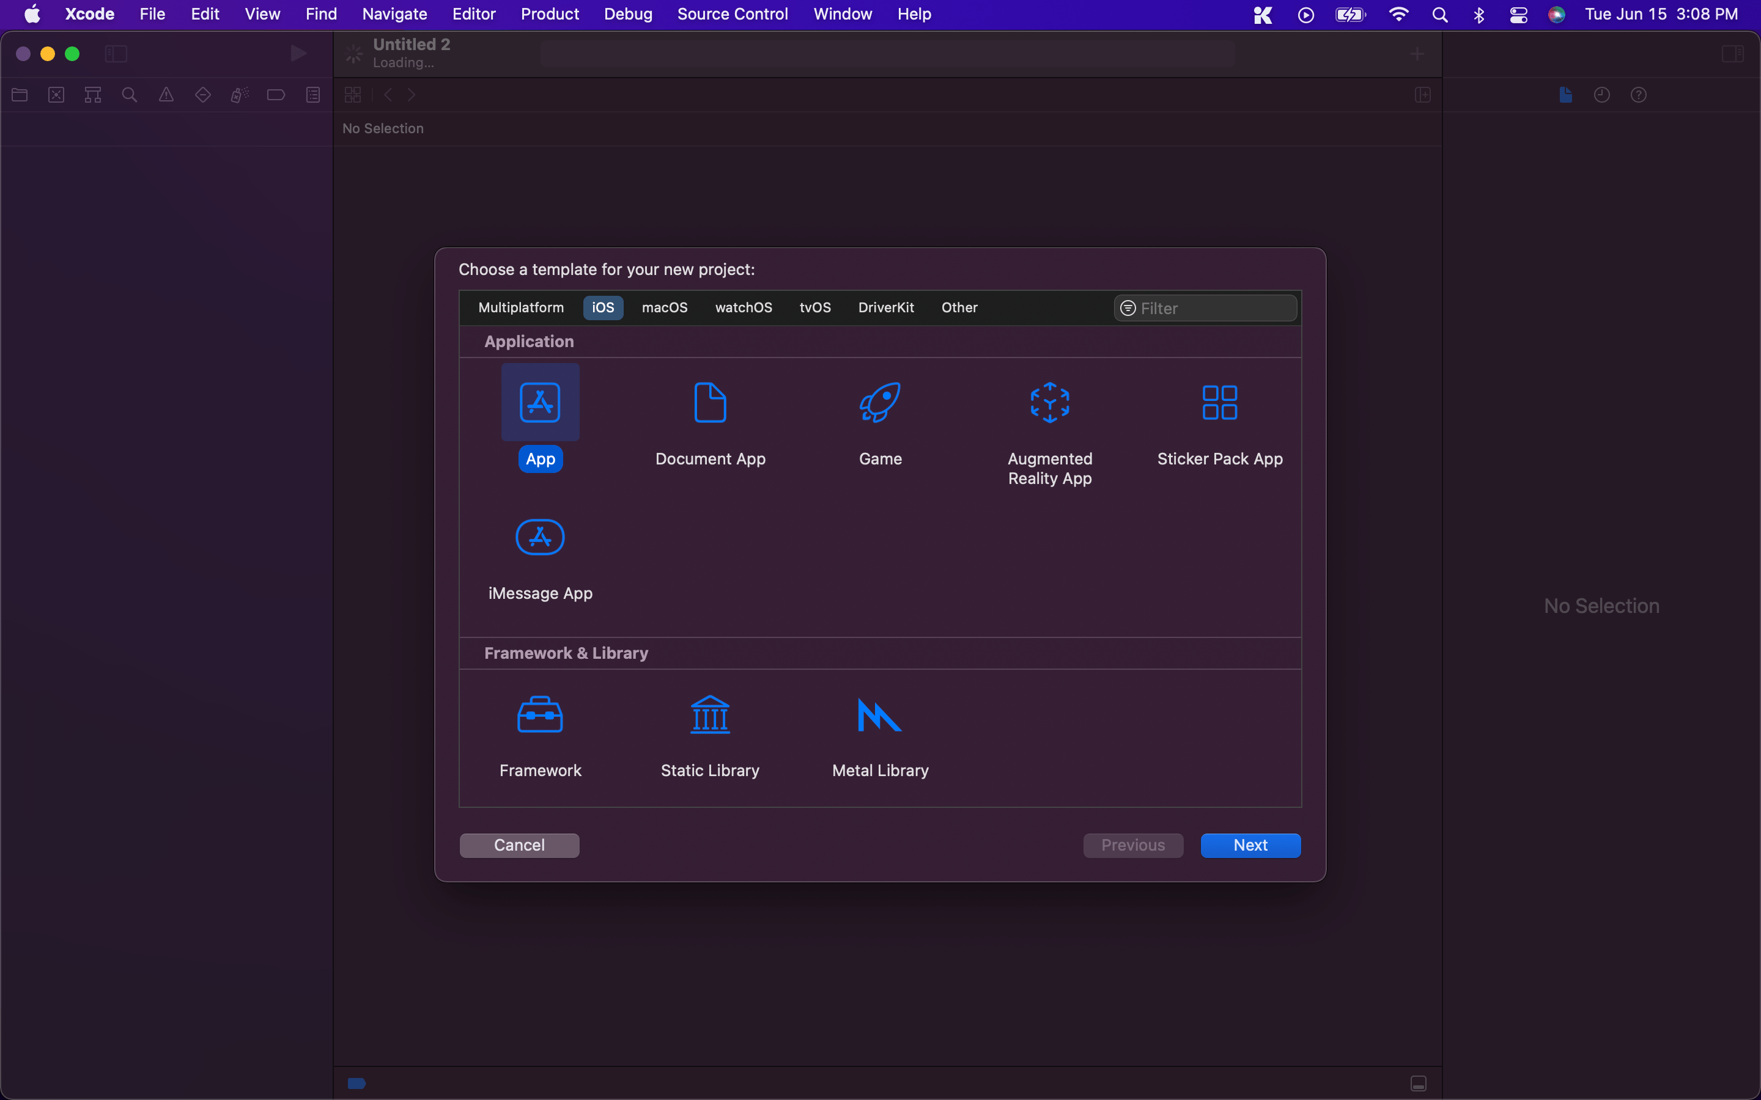1761x1100 pixels.
Task: Open the Product menu
Action: [550, 14]
